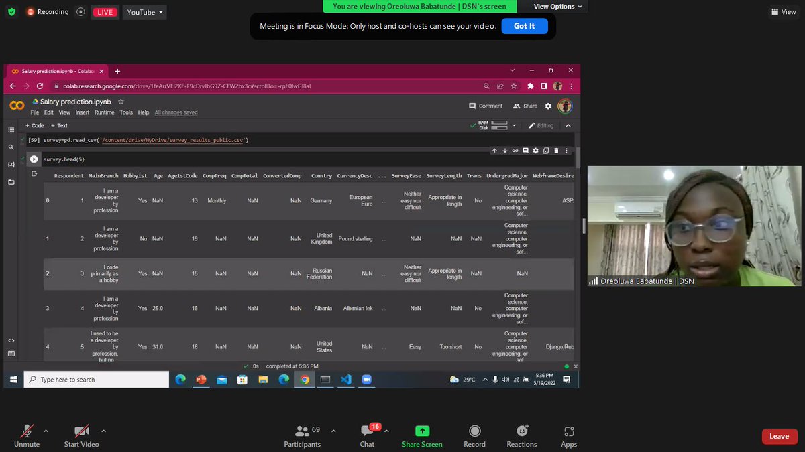The width and height of the screenshot is (805, 452).
Task: Toggle the recording indicator control
Action: pyautogui.click(x=81, y=12)
